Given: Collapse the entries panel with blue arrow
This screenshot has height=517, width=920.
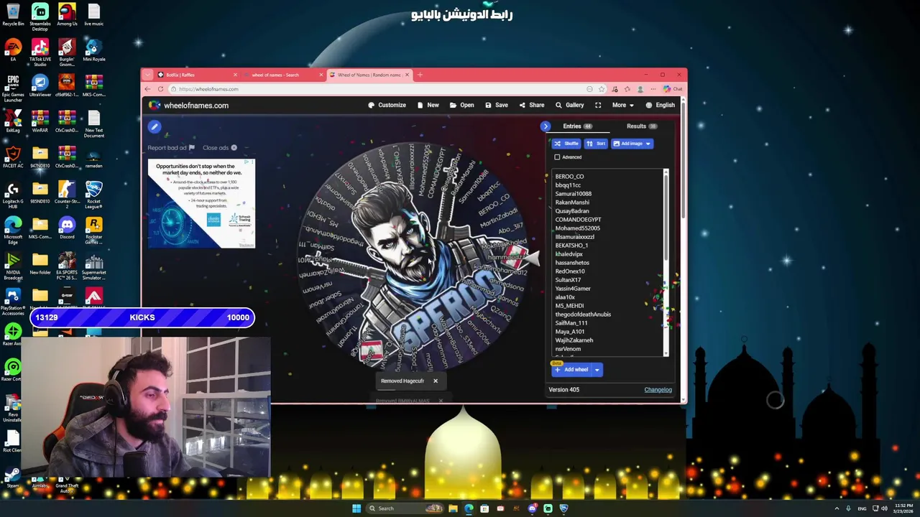Looking at the screenshot, I should [546, 126].
